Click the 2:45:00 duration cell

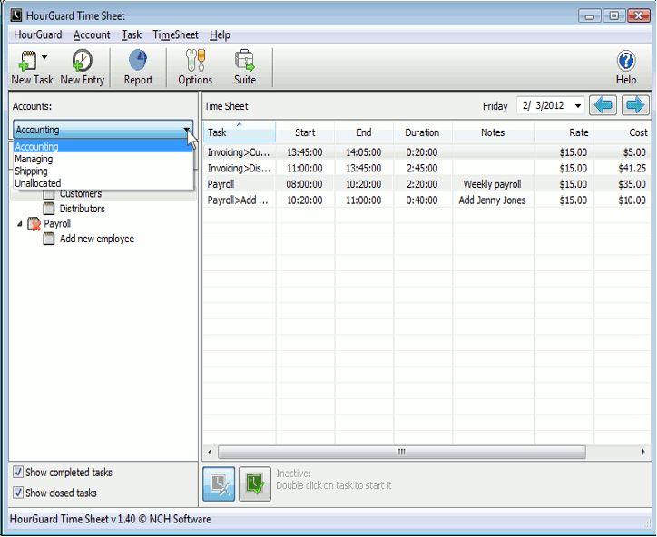[x=422, y=168]
